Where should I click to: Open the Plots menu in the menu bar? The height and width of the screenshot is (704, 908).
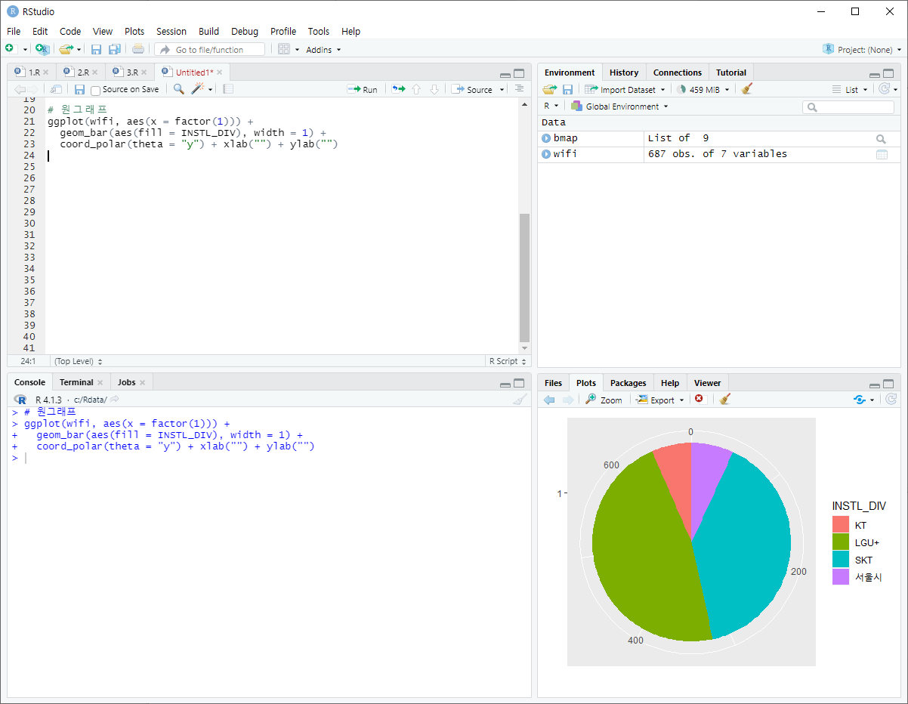click(x=134, y=31)
